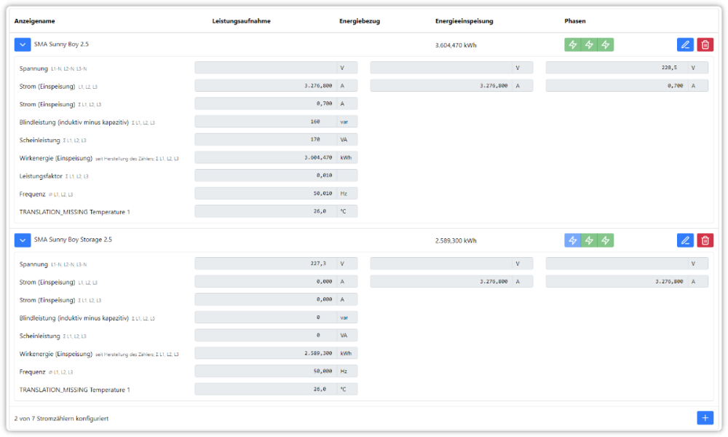Image resolution: width=728 pixels, height=437 pixels.
Task: Edit the SMA Sunny Boy 2.5 meter
Action: (x=684, y=45)
